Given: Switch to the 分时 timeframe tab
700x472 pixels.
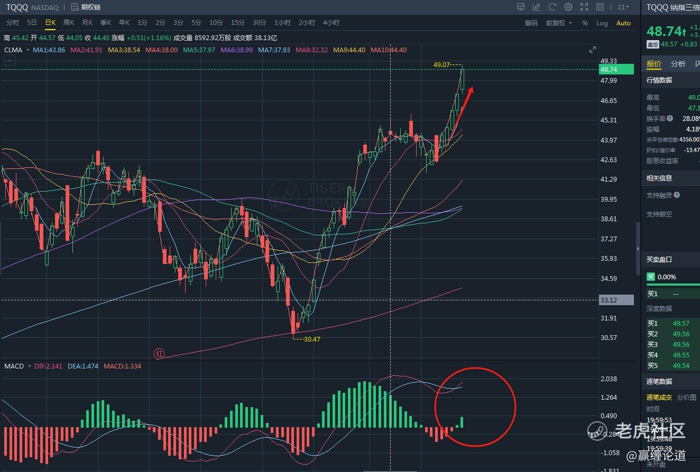Looking at the screenshot, I should pos(12,23).
